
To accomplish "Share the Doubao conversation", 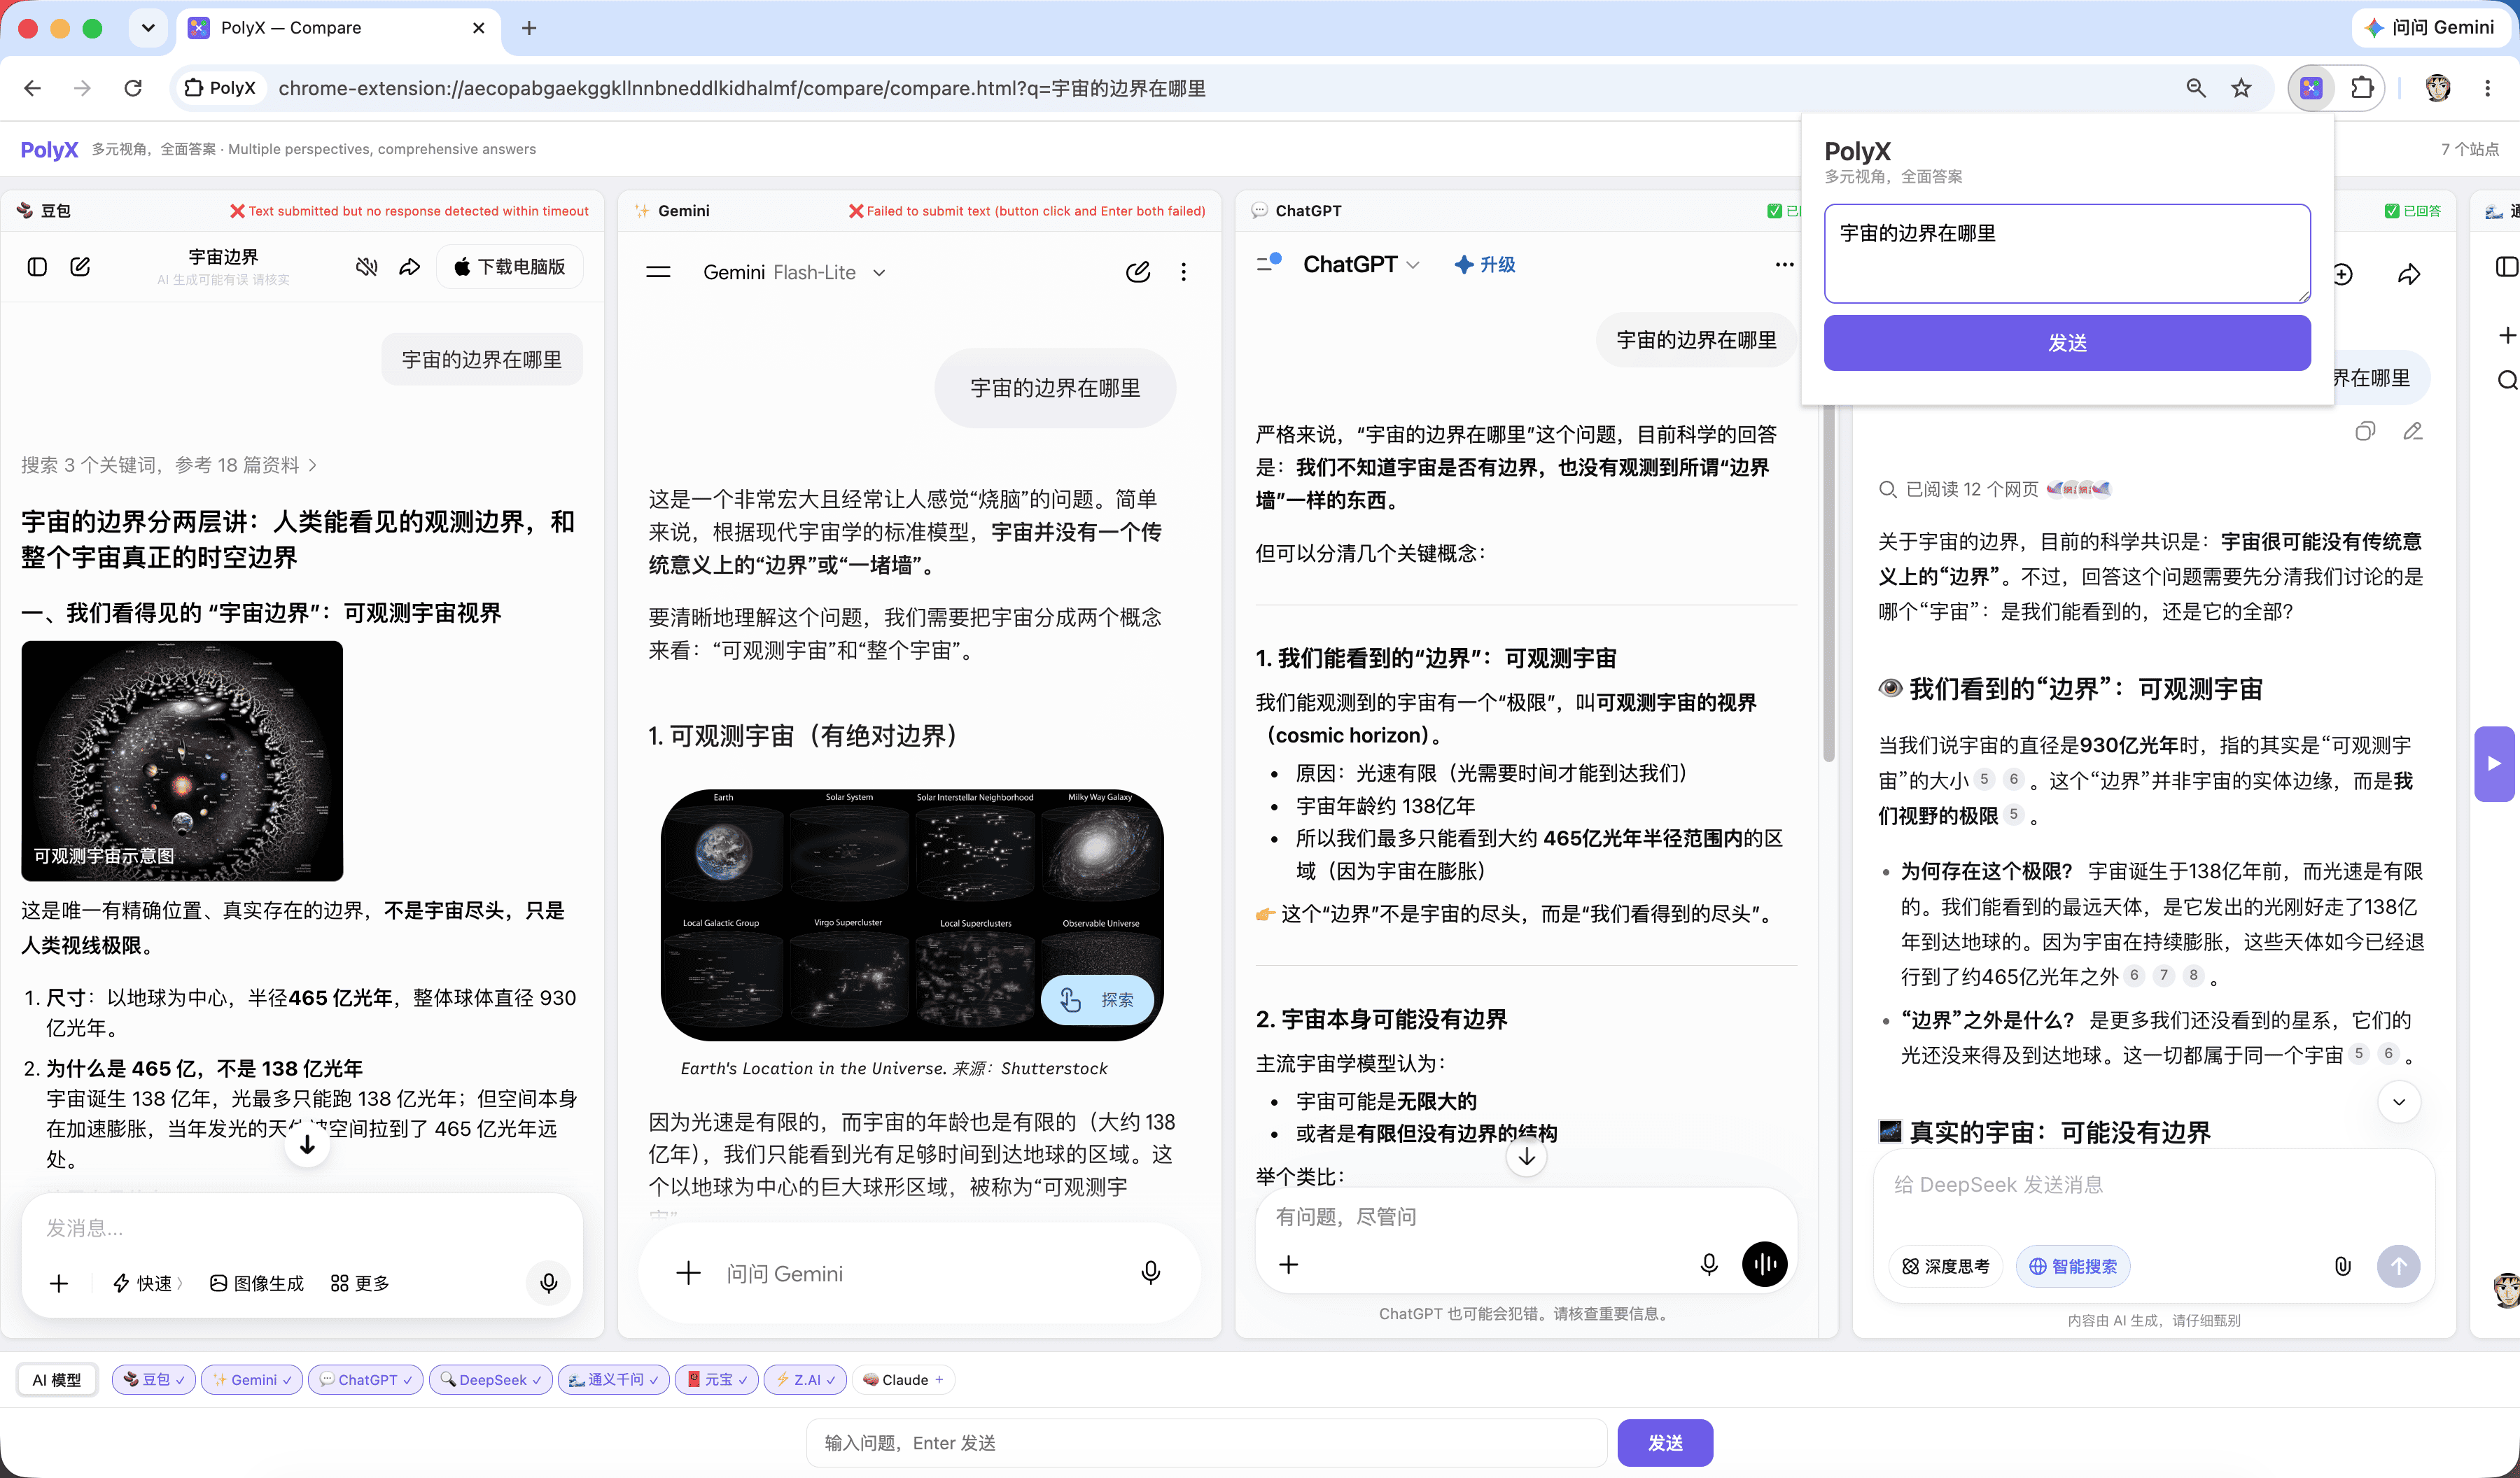I will click(x=410, y=267).
